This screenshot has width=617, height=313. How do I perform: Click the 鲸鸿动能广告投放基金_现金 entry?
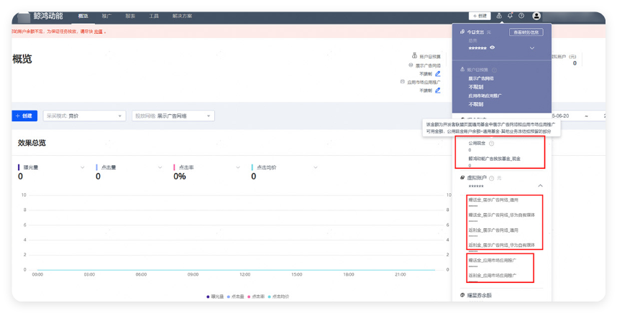click(494, 159)
